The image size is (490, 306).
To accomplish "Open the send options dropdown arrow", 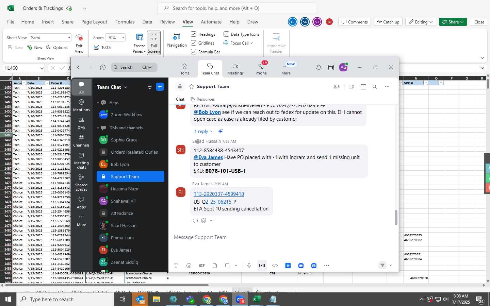I will coord(391,266).
